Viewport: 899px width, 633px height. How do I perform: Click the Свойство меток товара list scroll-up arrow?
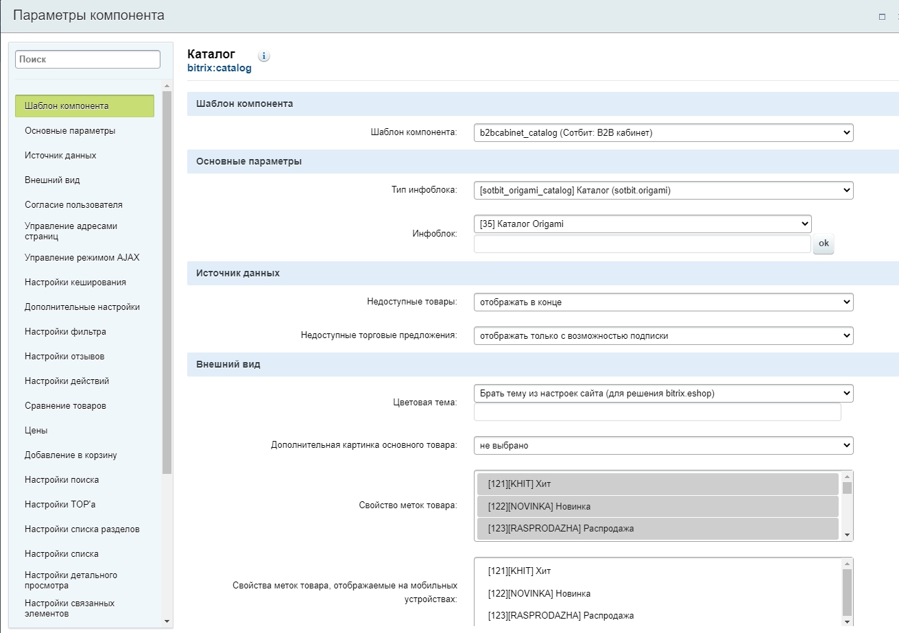pos(847,477)
